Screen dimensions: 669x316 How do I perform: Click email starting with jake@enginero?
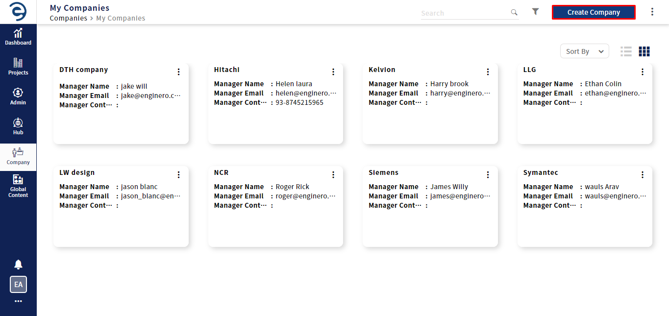tap(151, 96)
